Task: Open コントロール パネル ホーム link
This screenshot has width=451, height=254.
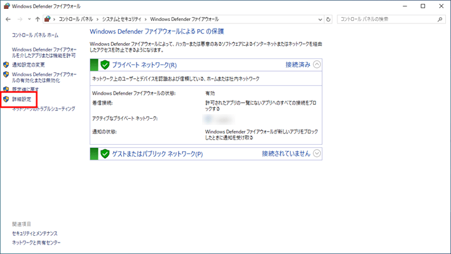Action: pos(35,35)
